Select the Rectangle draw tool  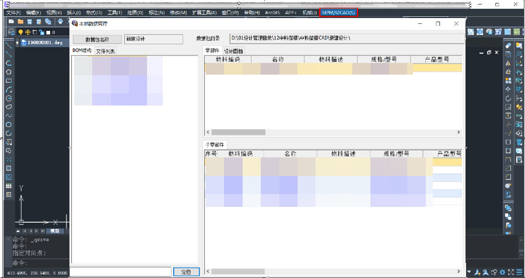(x=9, y=80)
